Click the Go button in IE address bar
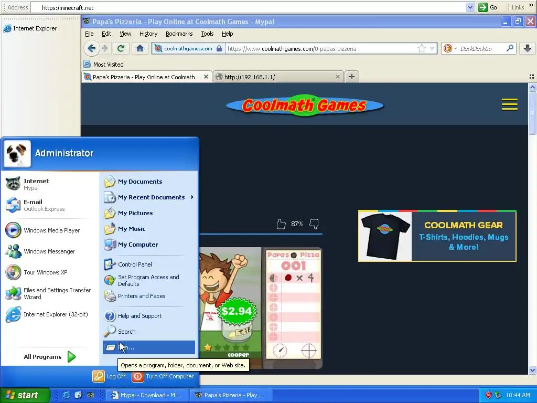This screenshot has width=537, height=403. tap(488, 7)
